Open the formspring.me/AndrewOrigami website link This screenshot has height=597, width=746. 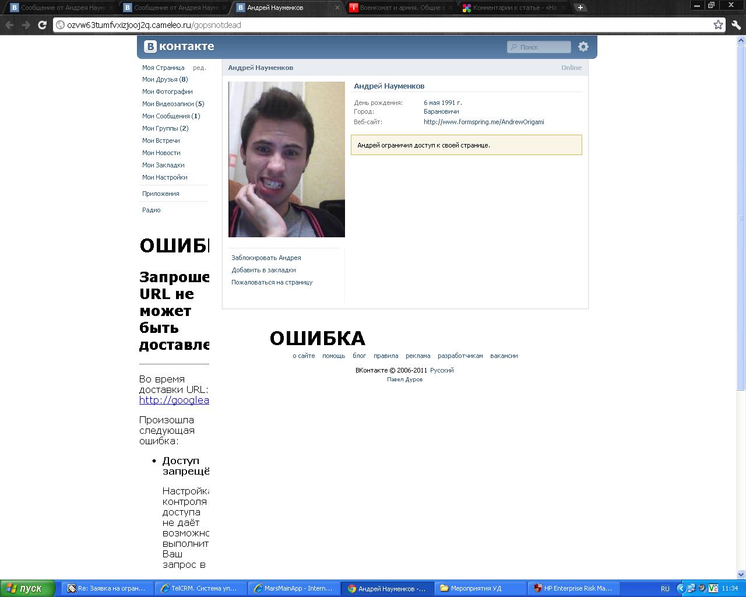[484, 122]
